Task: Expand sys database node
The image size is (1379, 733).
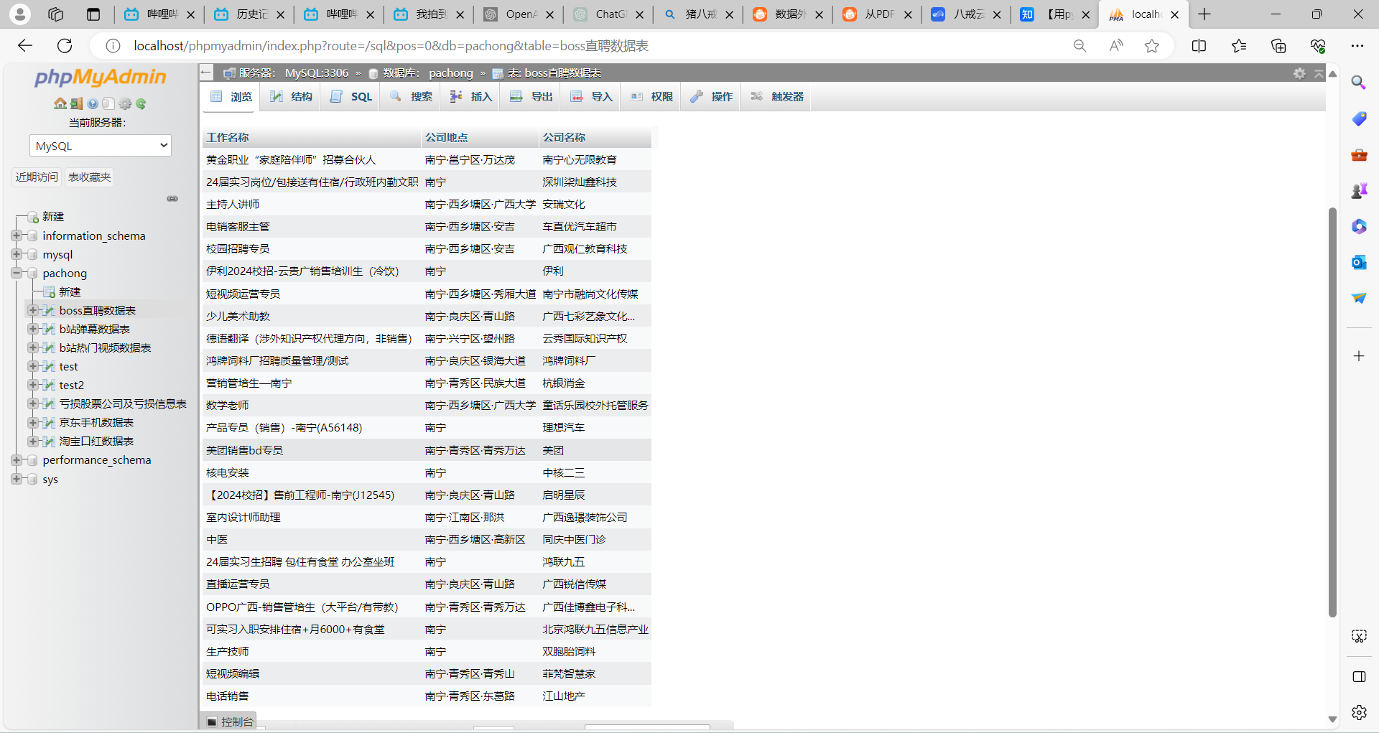Action: tap(17, 479)
